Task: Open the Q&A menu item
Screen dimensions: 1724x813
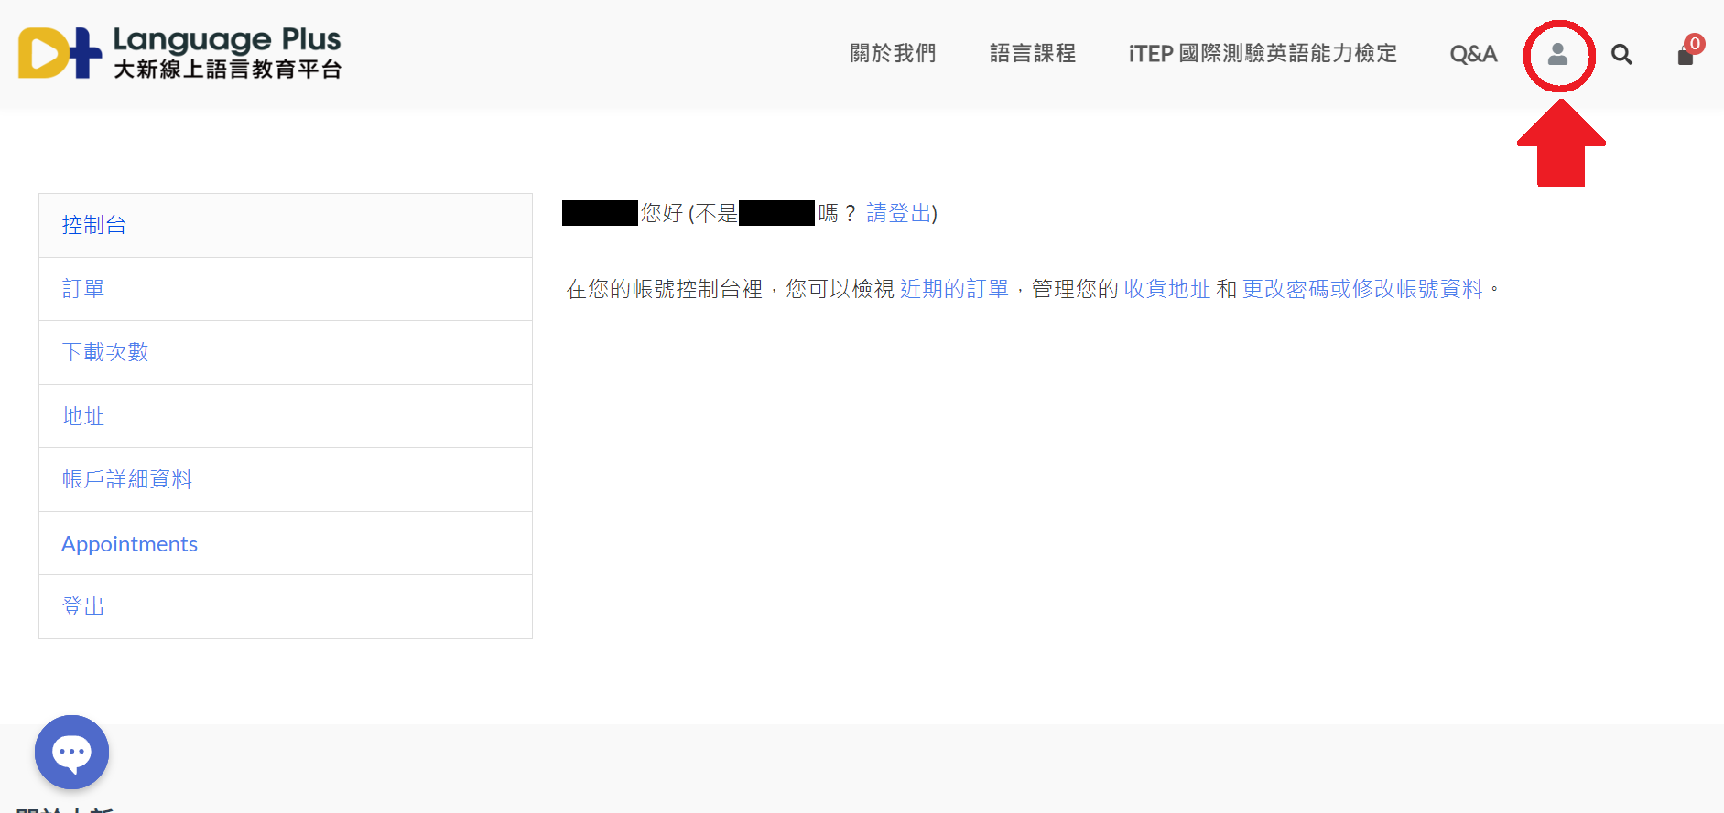Action: 1473,54
